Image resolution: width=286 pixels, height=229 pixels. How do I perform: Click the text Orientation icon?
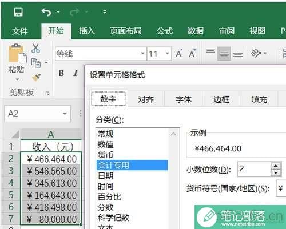256,53
